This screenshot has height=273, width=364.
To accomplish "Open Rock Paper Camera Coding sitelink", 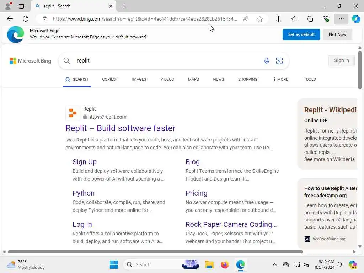I will coord(231,225).
